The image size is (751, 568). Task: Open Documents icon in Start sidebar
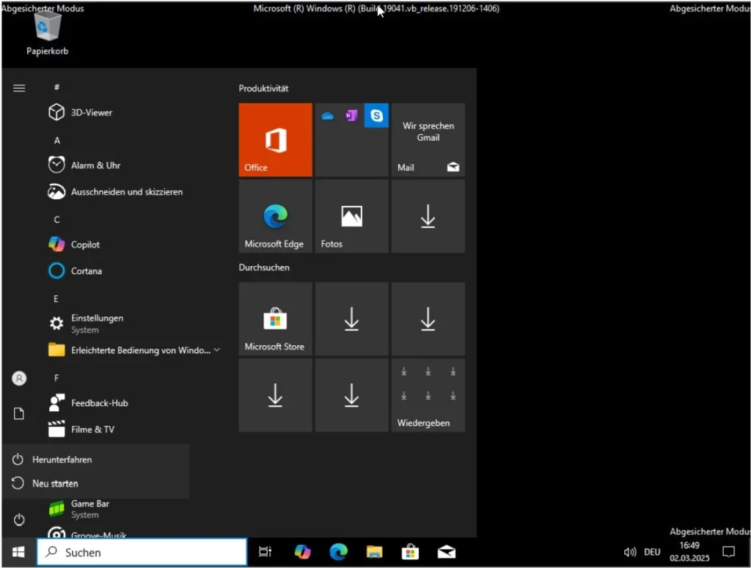(19, 413)
